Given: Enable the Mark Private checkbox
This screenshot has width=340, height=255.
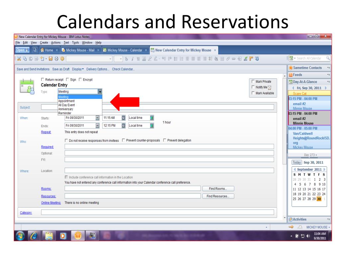Looking at the screenshot, I should coord(253,81).
